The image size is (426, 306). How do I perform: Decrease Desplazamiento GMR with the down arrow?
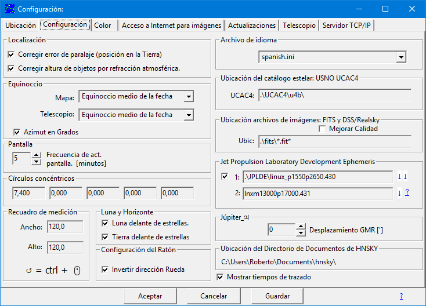click(301, 233)
